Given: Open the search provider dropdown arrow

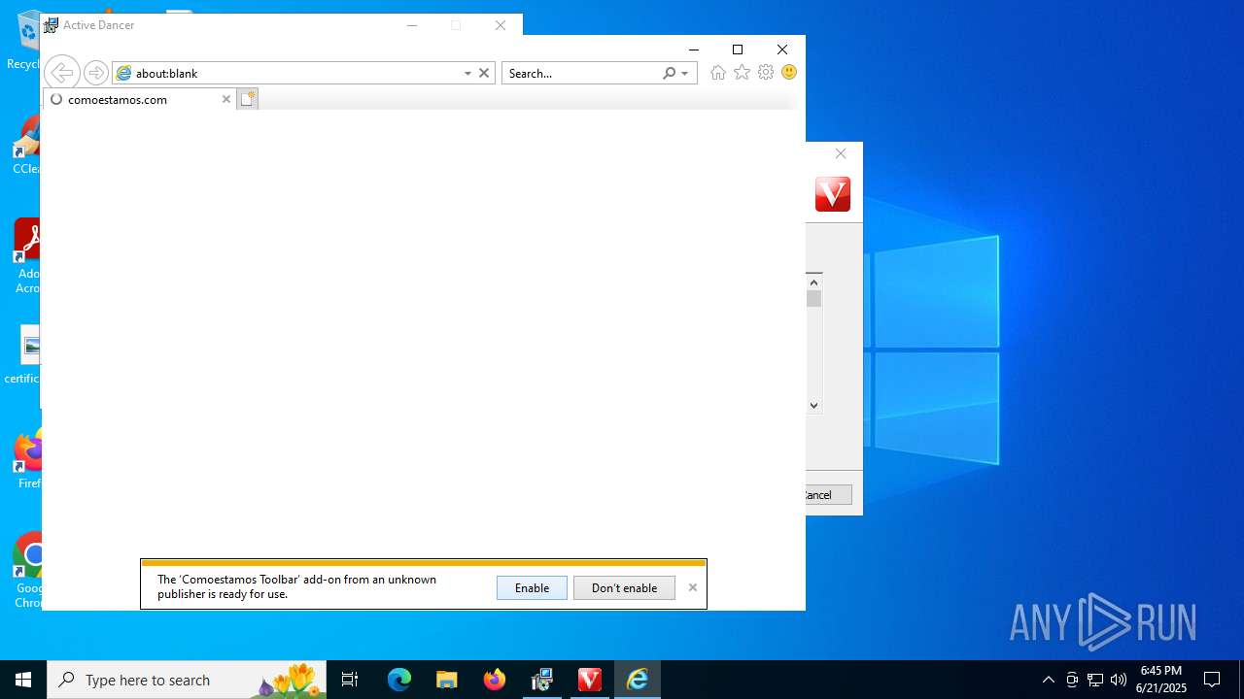Looking at the screenshot, I should (x=685, y=73).
